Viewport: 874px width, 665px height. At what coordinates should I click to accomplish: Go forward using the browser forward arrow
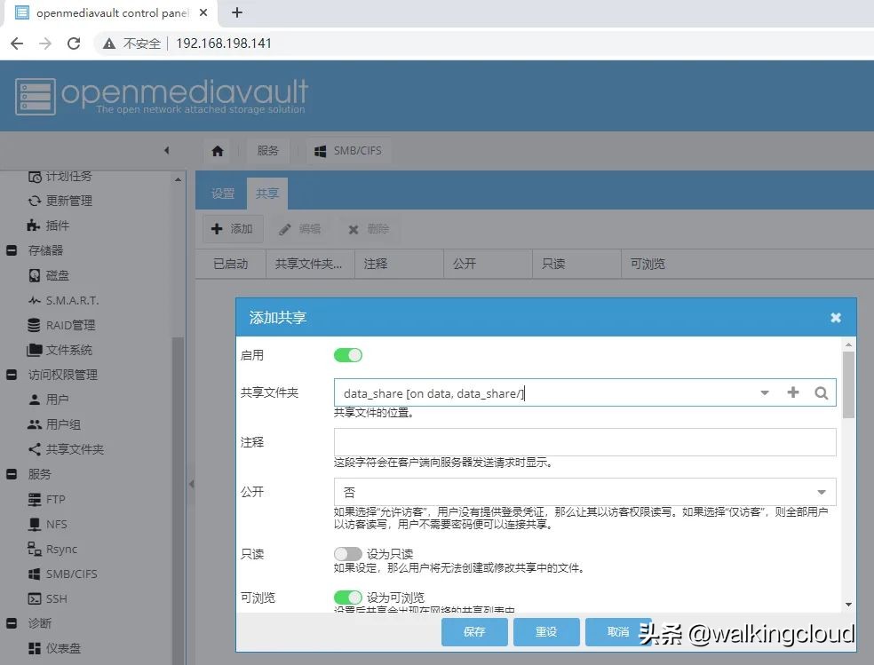click(45, 44)
